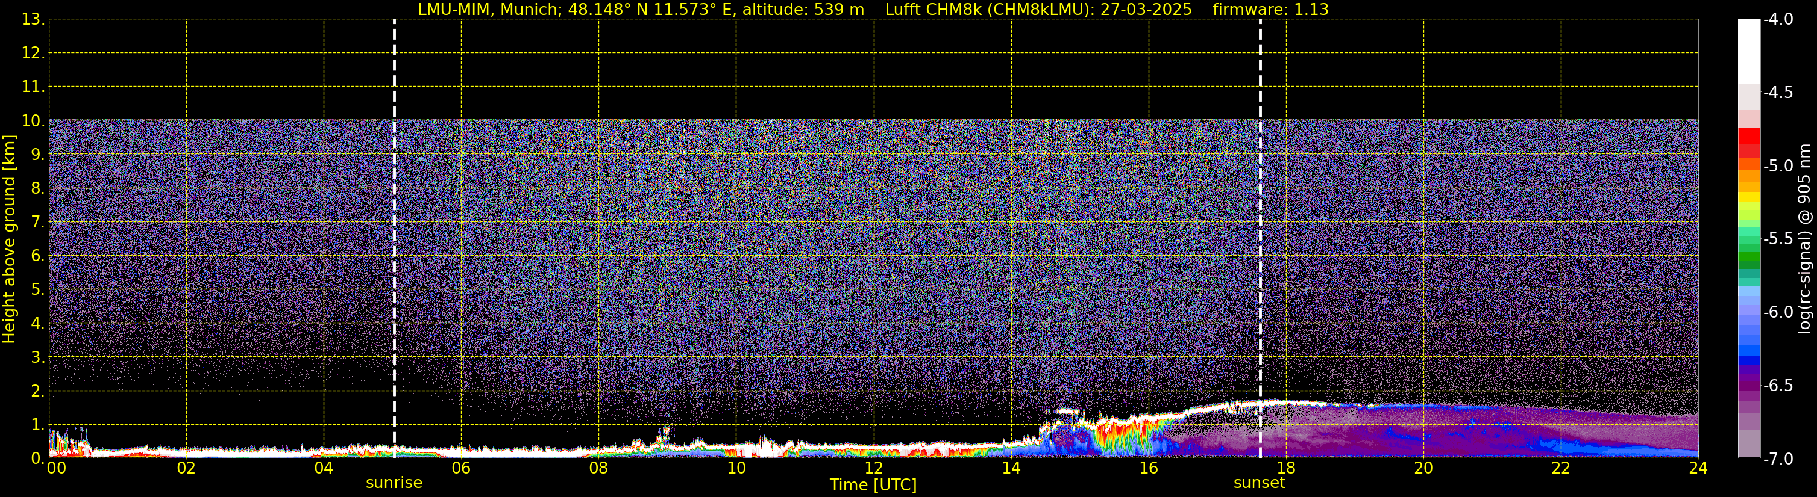Click the '9.' tick on the height axis
This screenshot has width=1817, height=497.
pos(37,155)
